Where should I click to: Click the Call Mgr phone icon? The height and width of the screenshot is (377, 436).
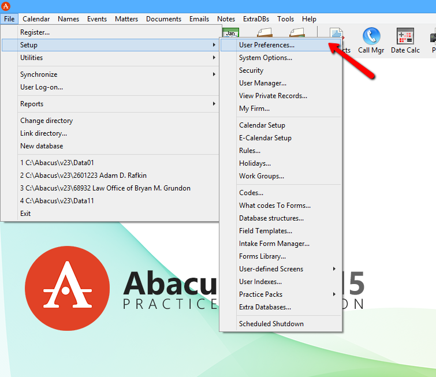pyautogui.click(x=371, y=36)
